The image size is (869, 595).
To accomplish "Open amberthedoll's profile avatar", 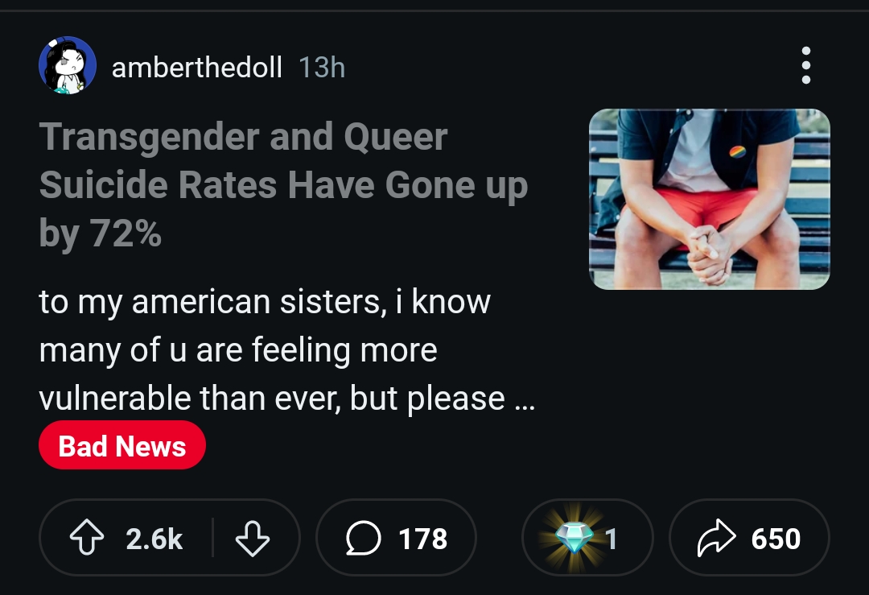I will (x=68, y=66).
